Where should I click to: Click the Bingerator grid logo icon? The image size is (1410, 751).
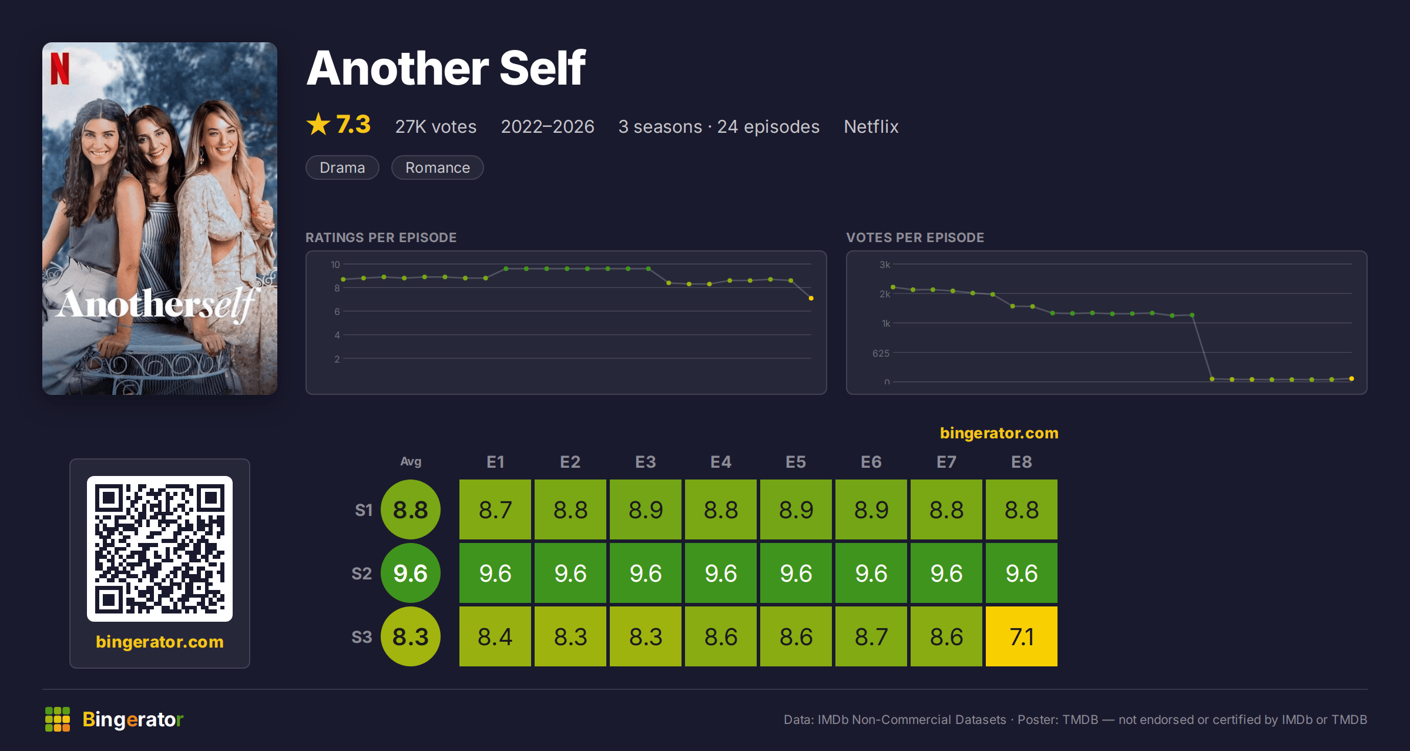(x=58, y=719)
